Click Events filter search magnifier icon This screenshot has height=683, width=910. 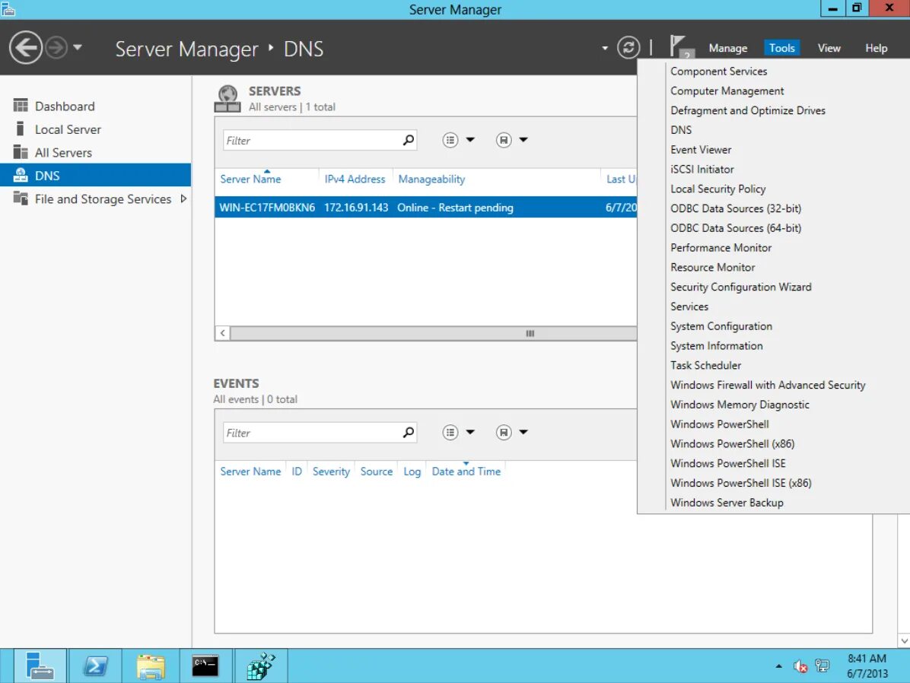point(409,432)
